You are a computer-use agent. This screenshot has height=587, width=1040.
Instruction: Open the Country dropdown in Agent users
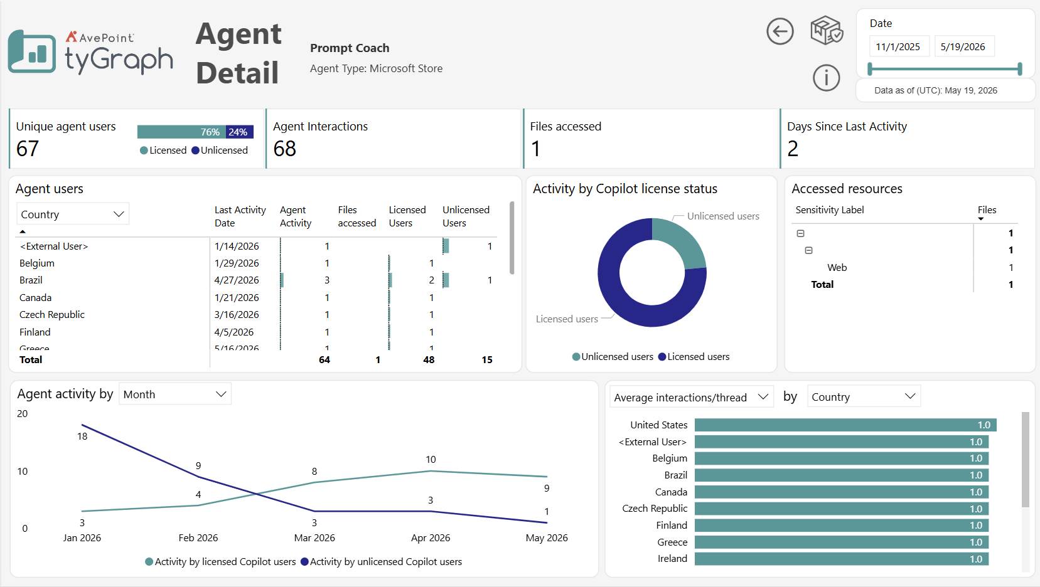pos(73,214)
